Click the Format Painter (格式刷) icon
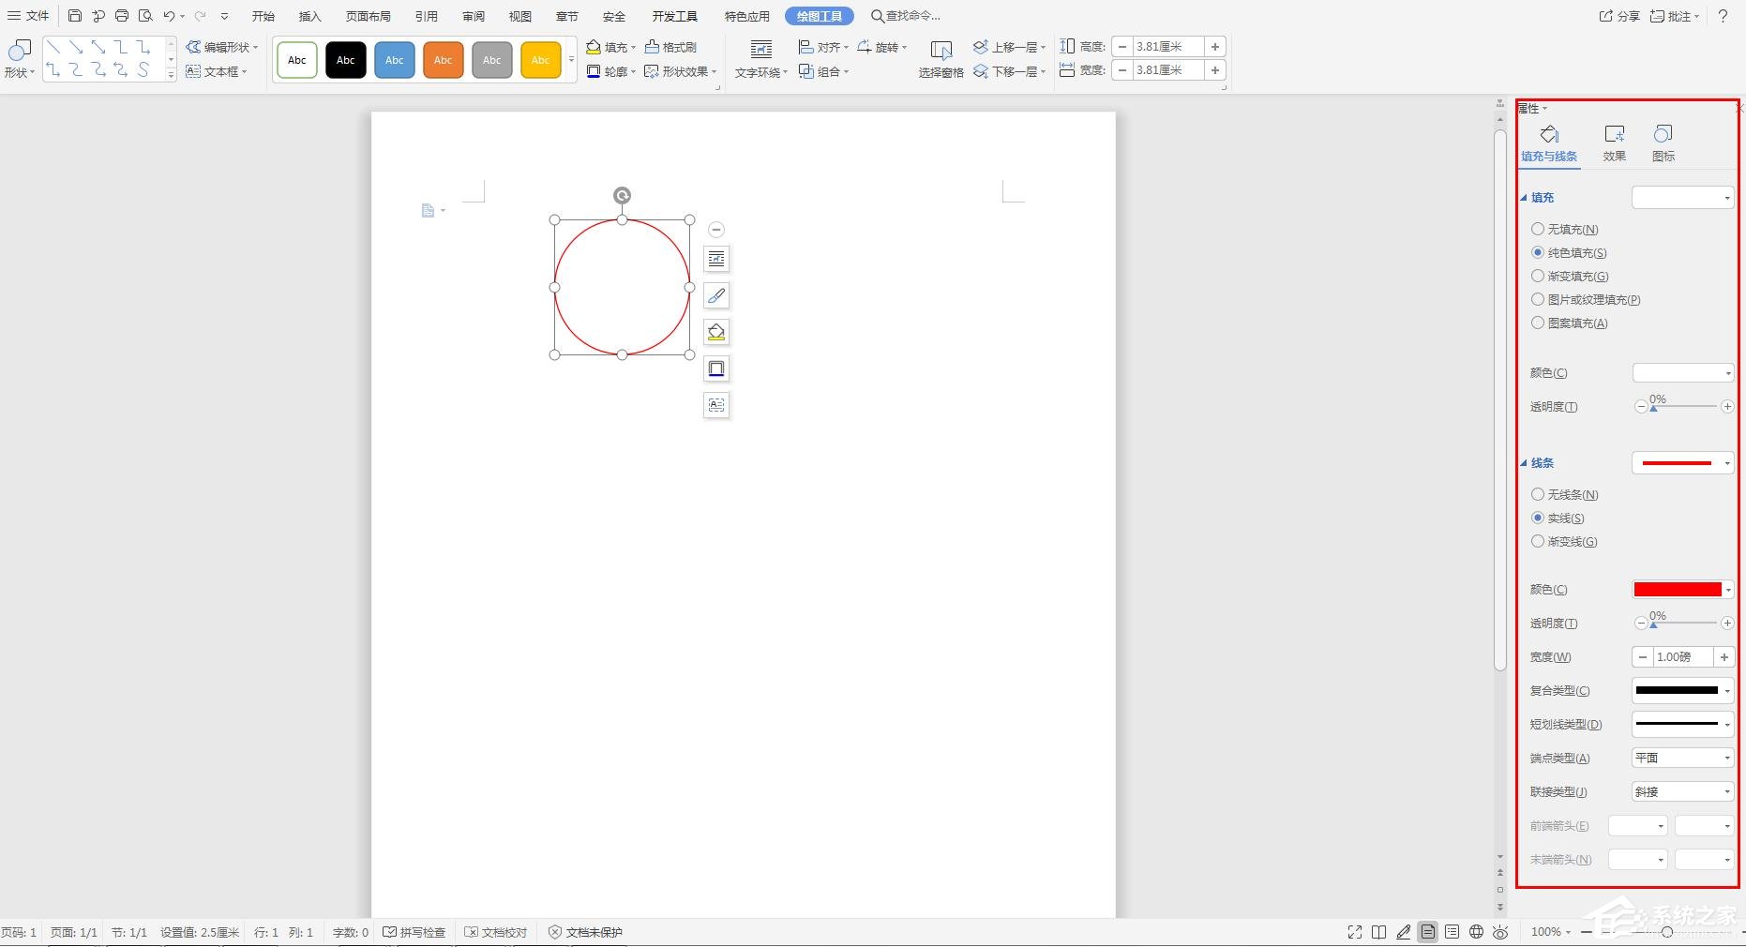Image resolution: width=1746 pixels, height=947 pixels. tap(653, 47)
